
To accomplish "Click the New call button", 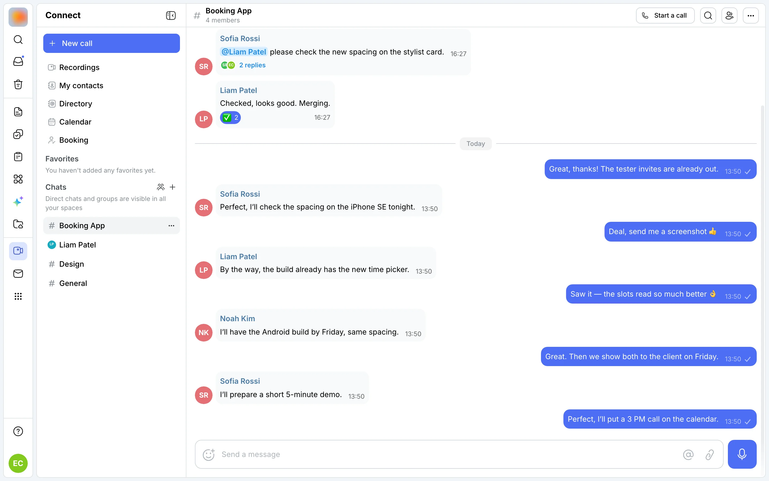I will pos(112,43).
